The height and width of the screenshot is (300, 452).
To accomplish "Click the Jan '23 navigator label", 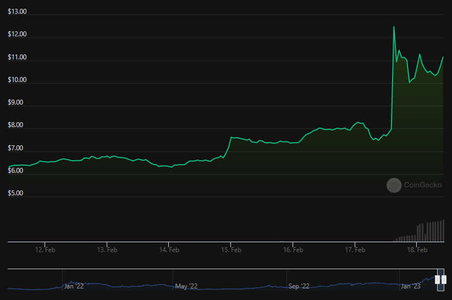I will [411, 286].
